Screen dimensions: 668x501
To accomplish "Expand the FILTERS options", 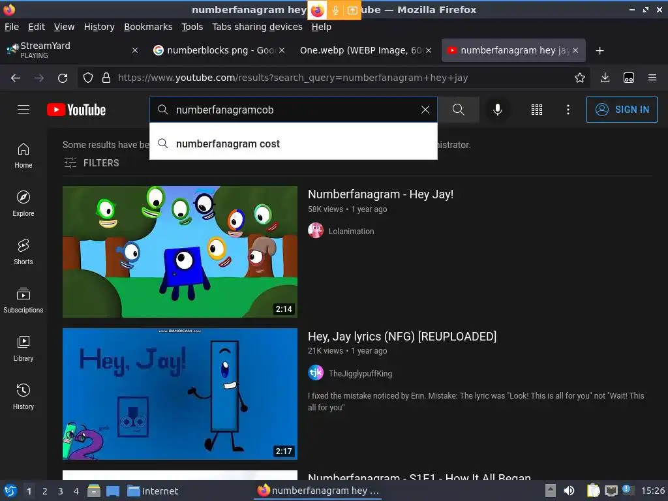I will click(91, 162).
